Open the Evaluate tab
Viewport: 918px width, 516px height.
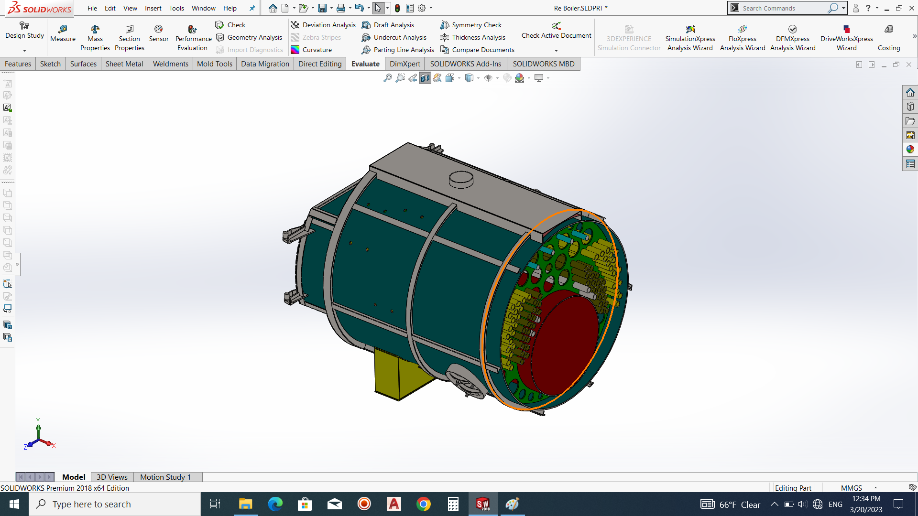pyautogui.click(x=366, y=64)
